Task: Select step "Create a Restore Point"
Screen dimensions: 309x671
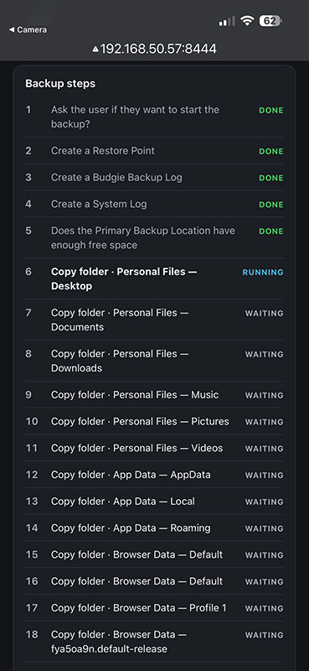Action: pyautogui.click(x=102, y=151)
